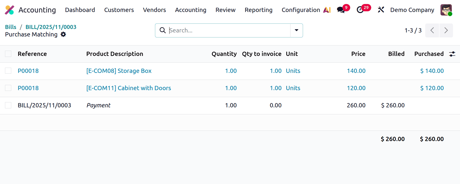This screenshot has width=460, height=184.
Task: Open the column adjust settings icon
Action: click(452, 54)
